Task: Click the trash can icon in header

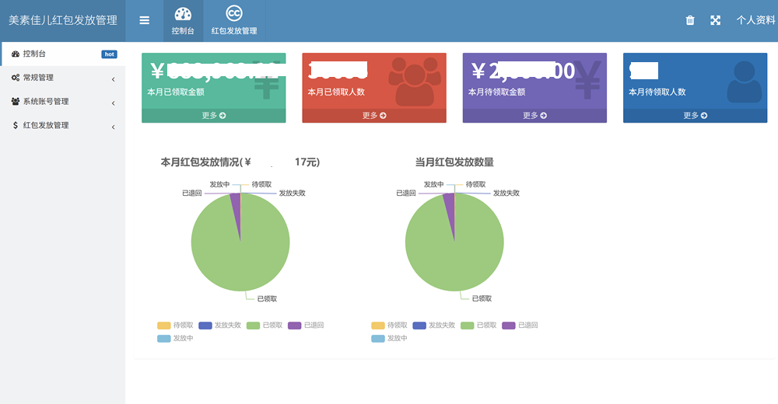Action: click(690, 20)
